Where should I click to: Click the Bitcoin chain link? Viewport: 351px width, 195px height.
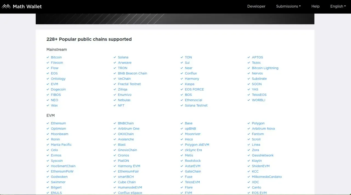coord(56,57)
